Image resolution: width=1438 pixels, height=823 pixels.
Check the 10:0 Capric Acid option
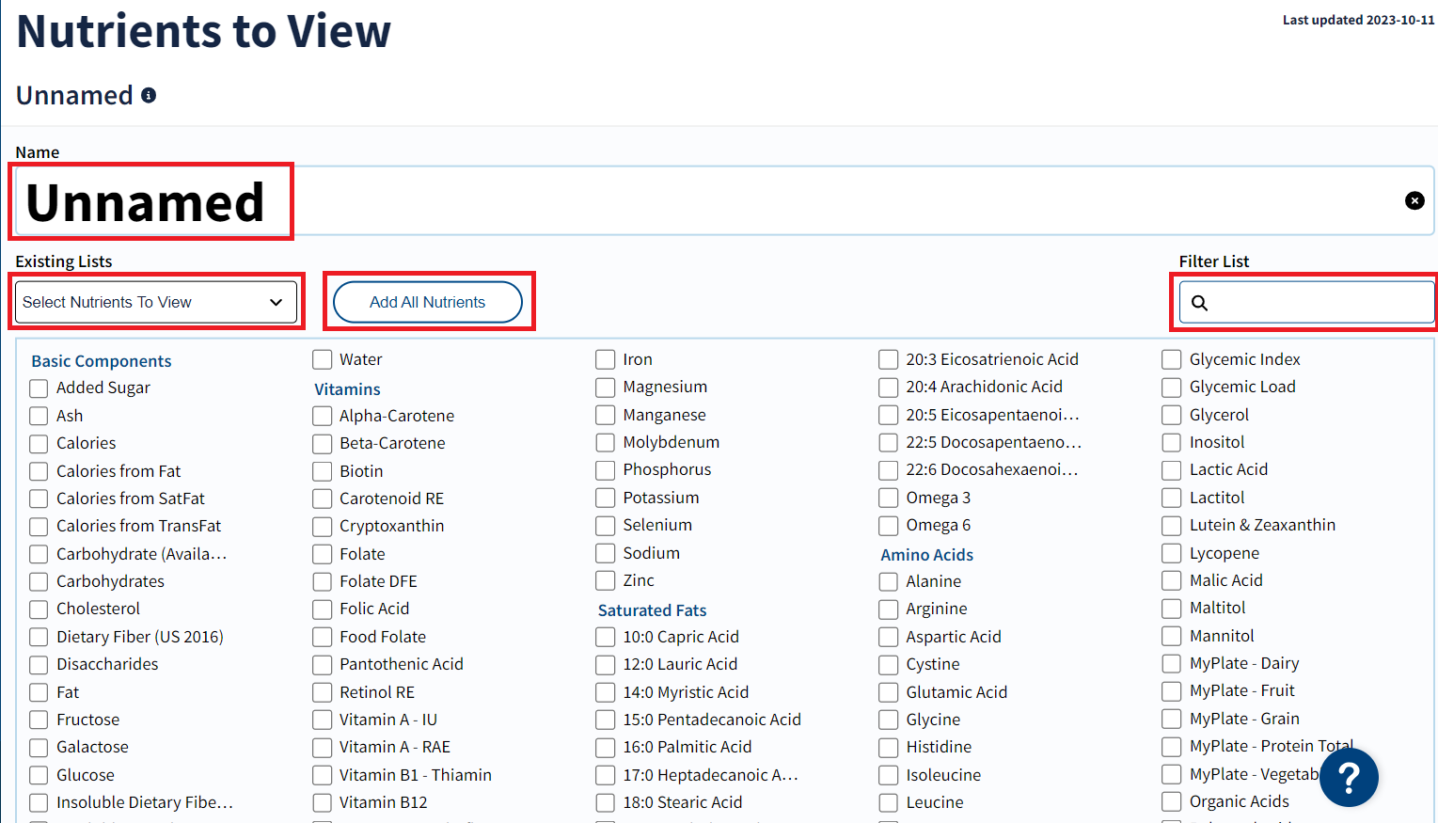tap(605, 637)
